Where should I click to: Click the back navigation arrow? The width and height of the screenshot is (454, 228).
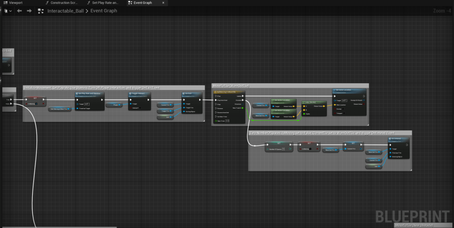click(20, 11)
